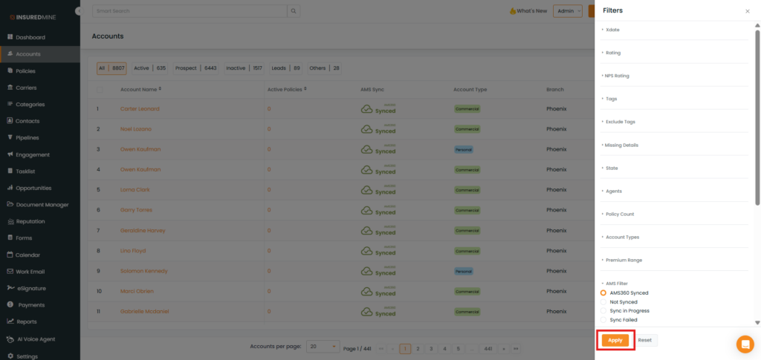Screen dimensions: 761x360
Task: Go to eSignature in sidebar
Action: pyautogui.click(x=30, y=288)
